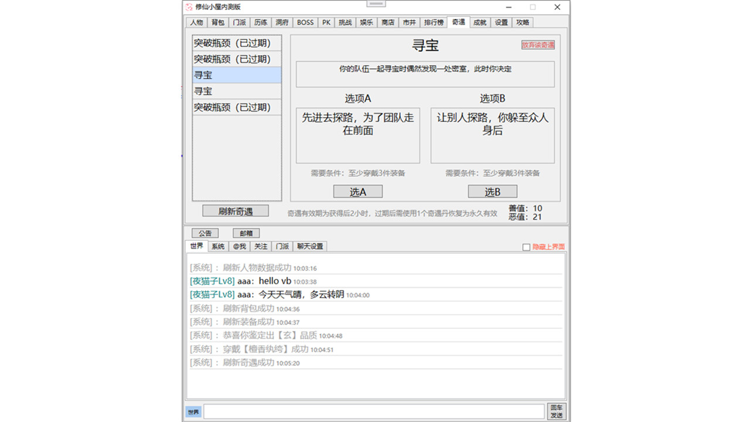Switch to the 攻略 tab

tap(523, 22)
